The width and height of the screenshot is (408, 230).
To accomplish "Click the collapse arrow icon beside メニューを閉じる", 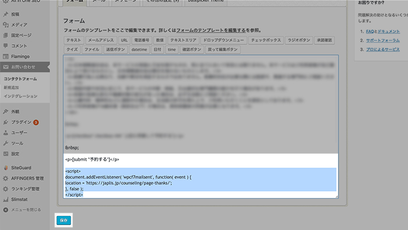I will click(x=6, y=210).
